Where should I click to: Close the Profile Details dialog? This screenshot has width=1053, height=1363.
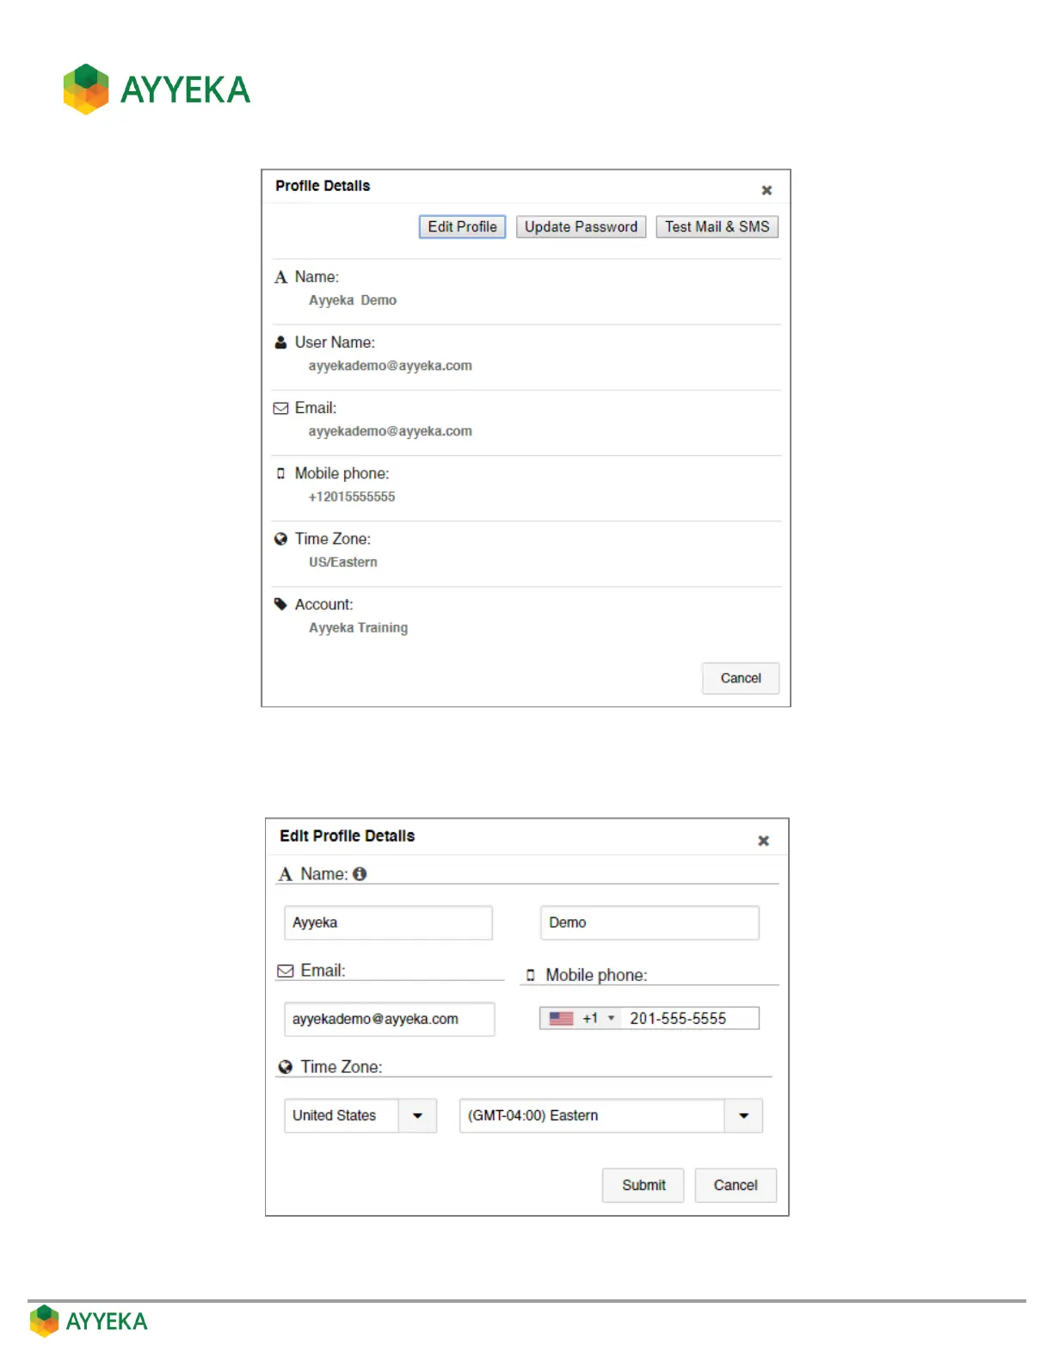(767, 190)
